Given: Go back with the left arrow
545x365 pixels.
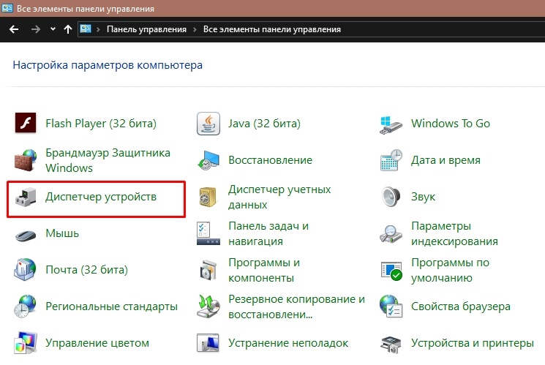Looking at the screenshot, I should (x=14, y=29).
